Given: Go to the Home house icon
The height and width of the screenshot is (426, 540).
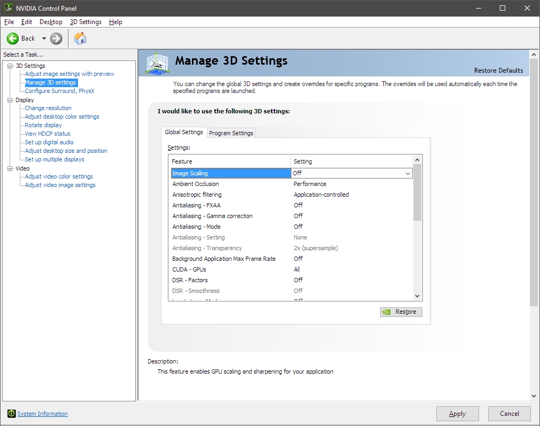Looking at the screenshot, I should 80,38.
